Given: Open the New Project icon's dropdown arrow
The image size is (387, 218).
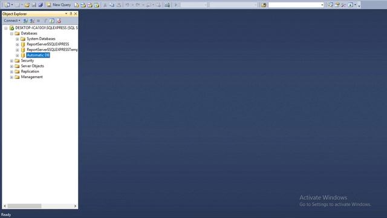Looking at the screenshot, I should pyautogui.click(x=12, y=5).
